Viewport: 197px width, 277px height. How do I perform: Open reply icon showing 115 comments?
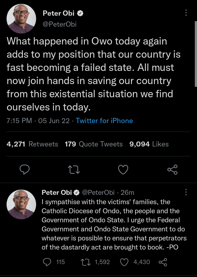[48, 262]
